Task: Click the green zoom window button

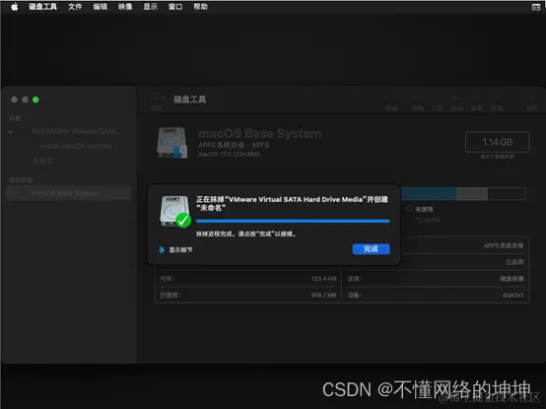Action: 35,100
